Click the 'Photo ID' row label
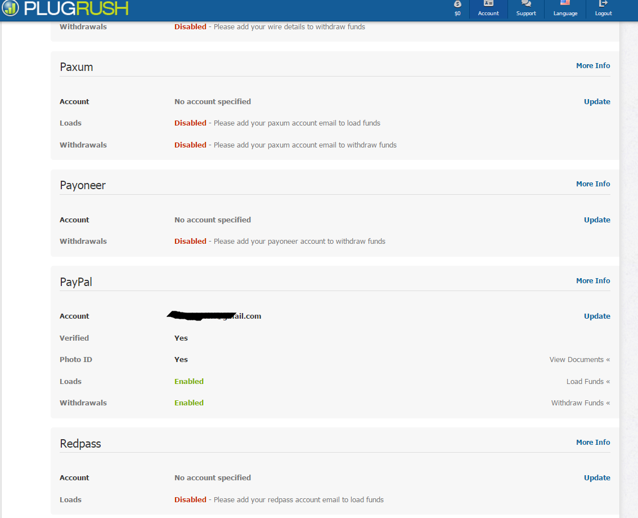This screenshot has width=638, height=518. (76, 360)
